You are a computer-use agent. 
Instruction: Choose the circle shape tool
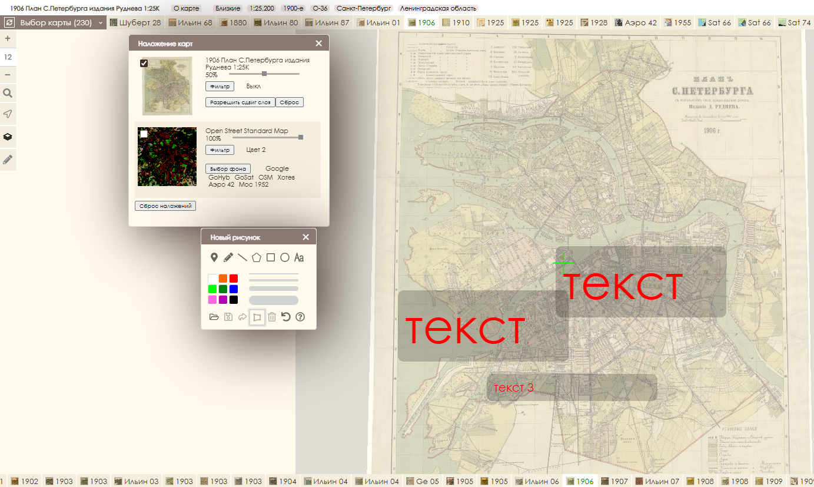pyautogui.click(x=285, y=257)
